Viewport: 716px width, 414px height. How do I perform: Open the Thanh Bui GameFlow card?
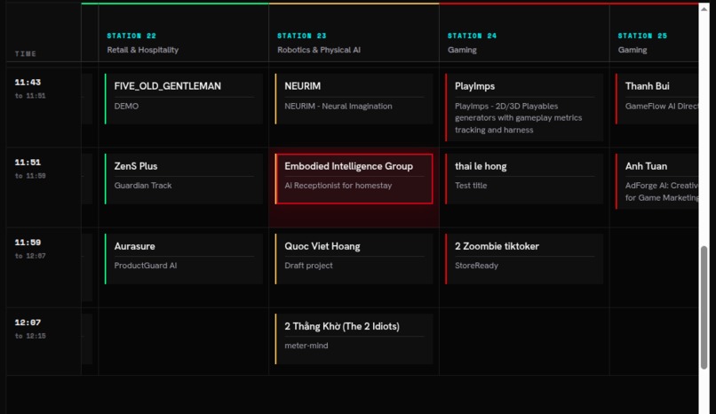coord(656,99)
